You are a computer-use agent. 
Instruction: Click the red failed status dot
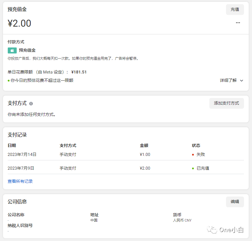pyautogui.click(x=193, y=155)
